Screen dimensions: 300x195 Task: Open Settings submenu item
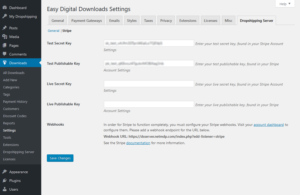pyautogui.click(x=9, y=130)
